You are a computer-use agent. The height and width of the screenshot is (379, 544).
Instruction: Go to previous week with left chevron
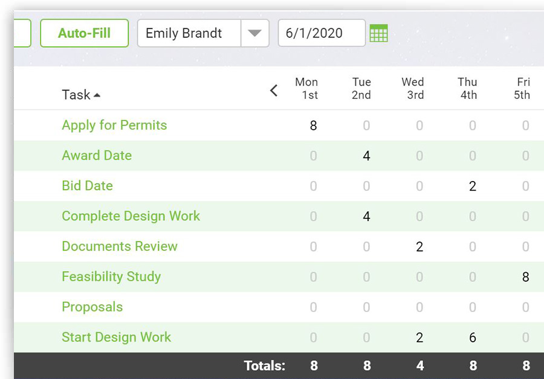pos(274,91)
